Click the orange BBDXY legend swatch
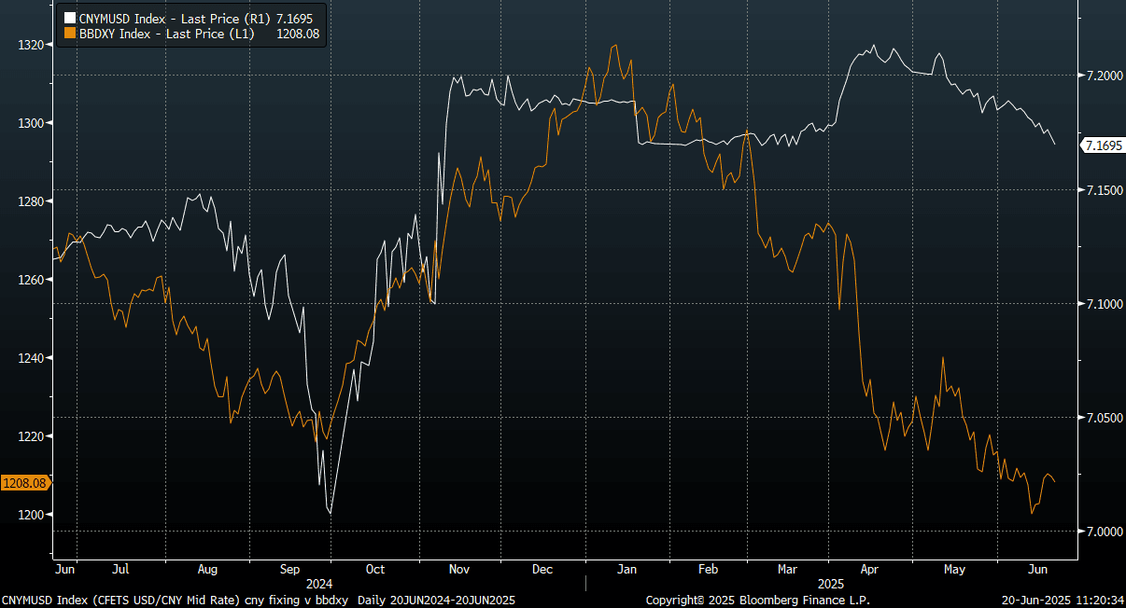 pos(69,33)
